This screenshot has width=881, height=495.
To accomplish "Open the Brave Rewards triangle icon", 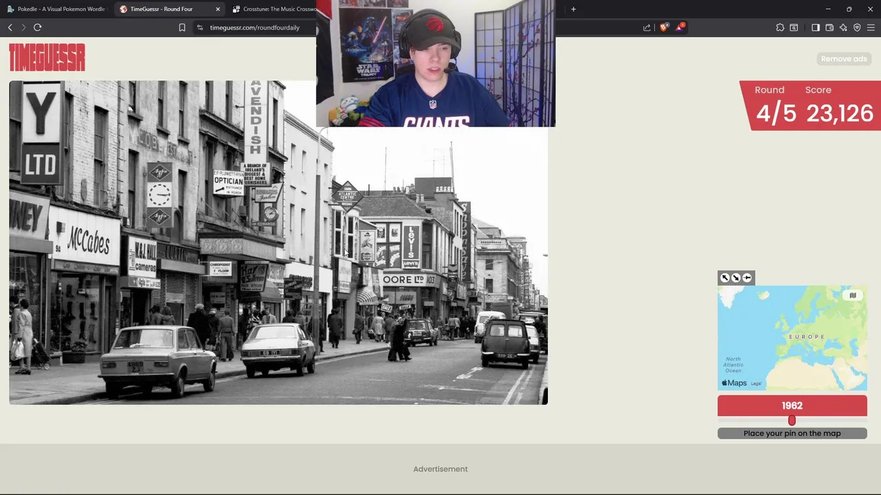I will [680, 27].
